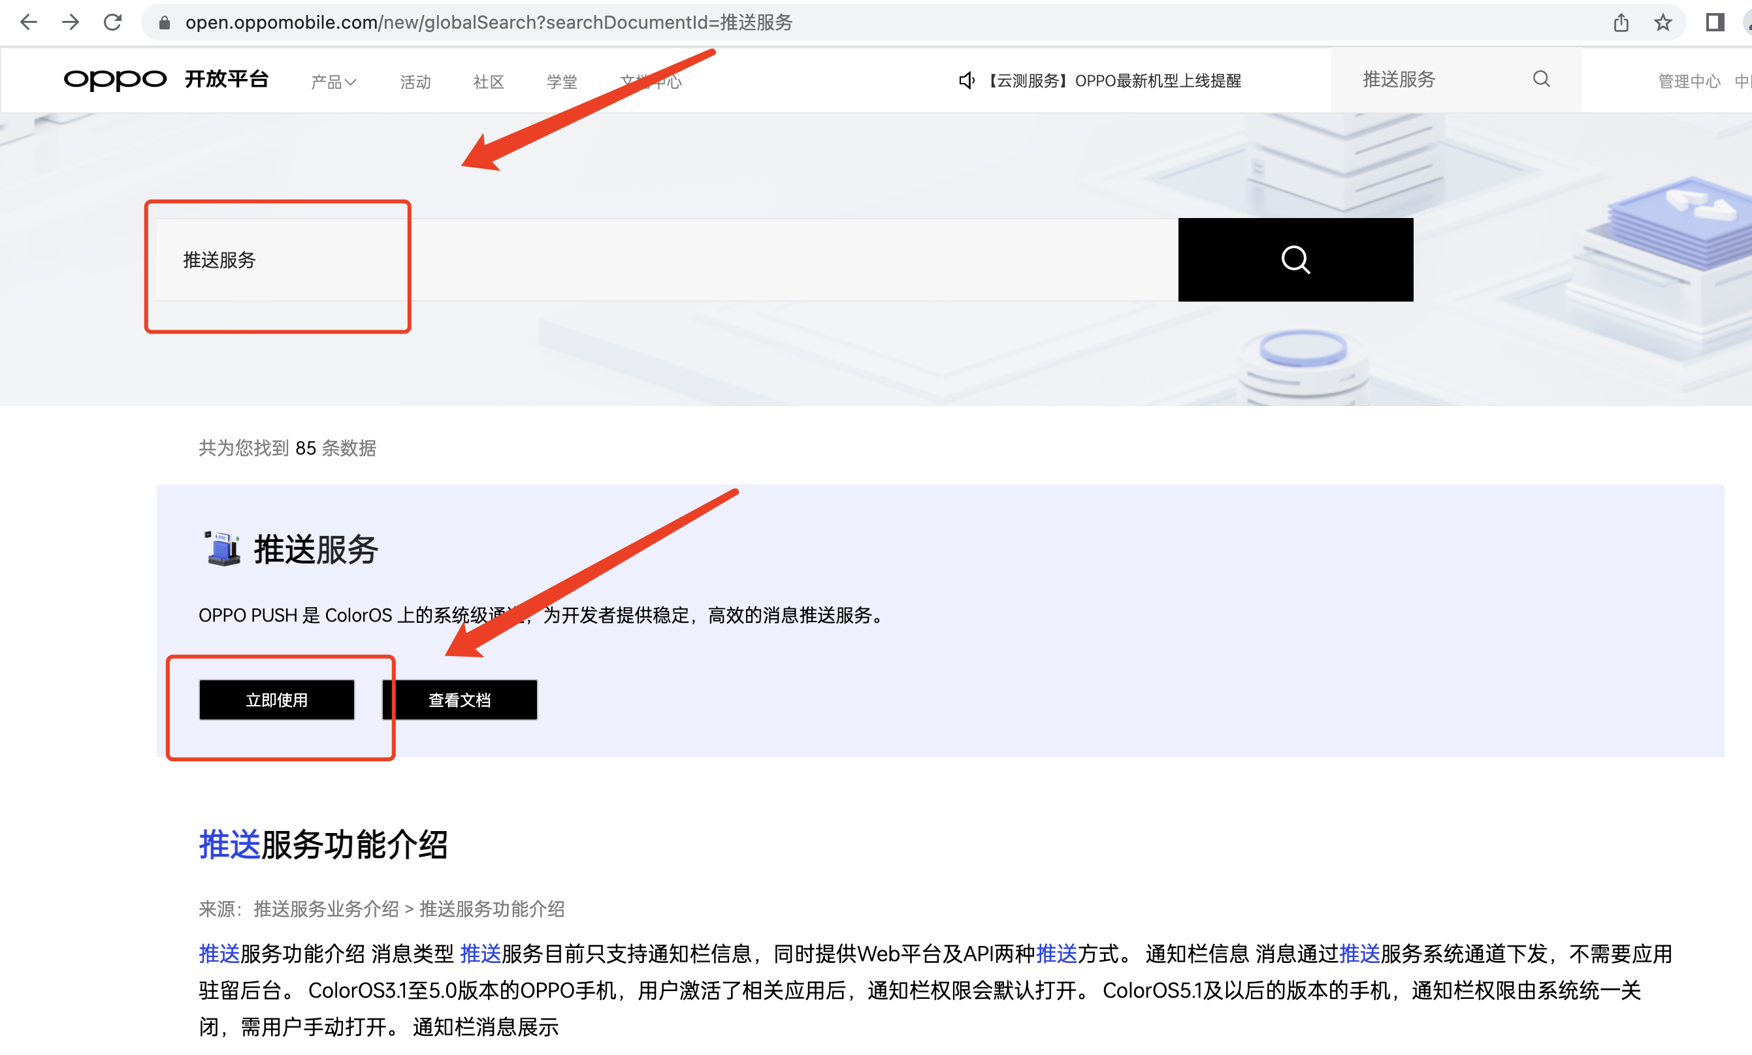Click the lock icon in the address bar

[x=164, y=23]
